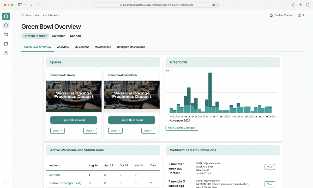Open the sidebar dropdown chevron in Safari
313x188 pixels.
click(x=25, y=5)
